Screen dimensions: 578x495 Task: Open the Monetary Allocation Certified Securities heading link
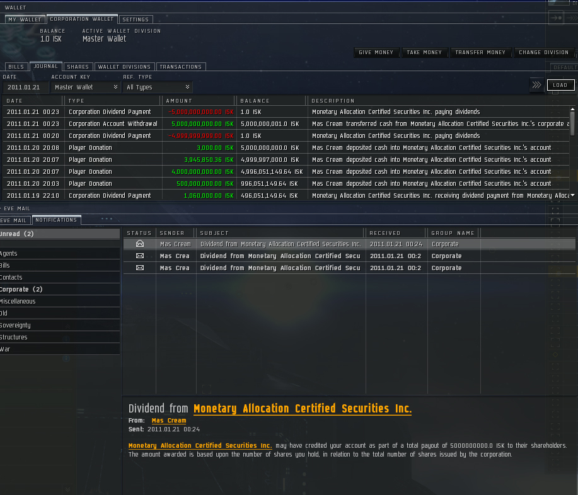pos(303,409)
